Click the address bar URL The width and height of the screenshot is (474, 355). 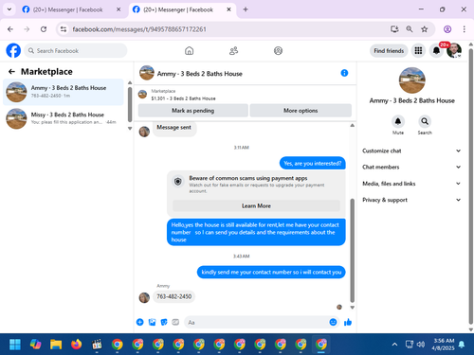point(139,29)
